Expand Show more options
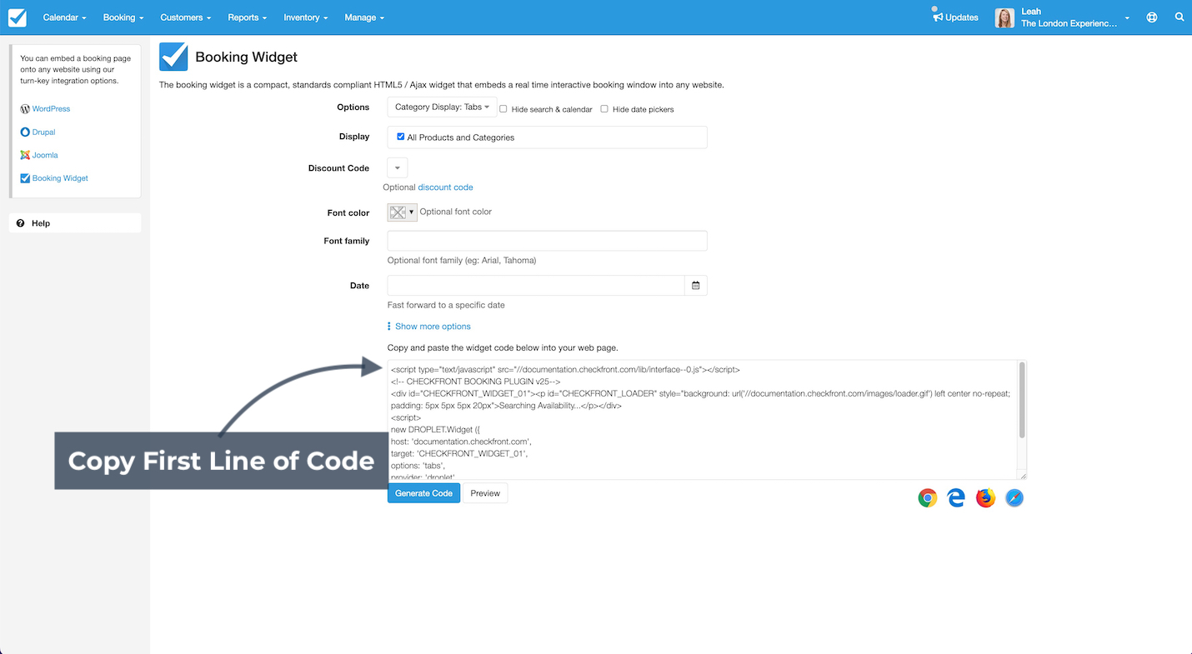Image resolution: width=1192 pixels, height=654 pixels. click(x=433, y=327)
